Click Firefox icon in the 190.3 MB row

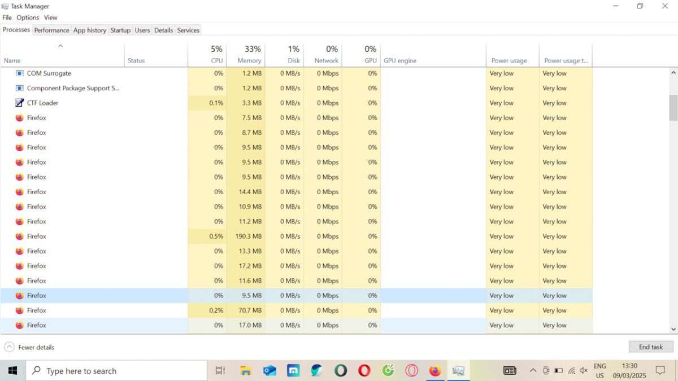[20, 237]
